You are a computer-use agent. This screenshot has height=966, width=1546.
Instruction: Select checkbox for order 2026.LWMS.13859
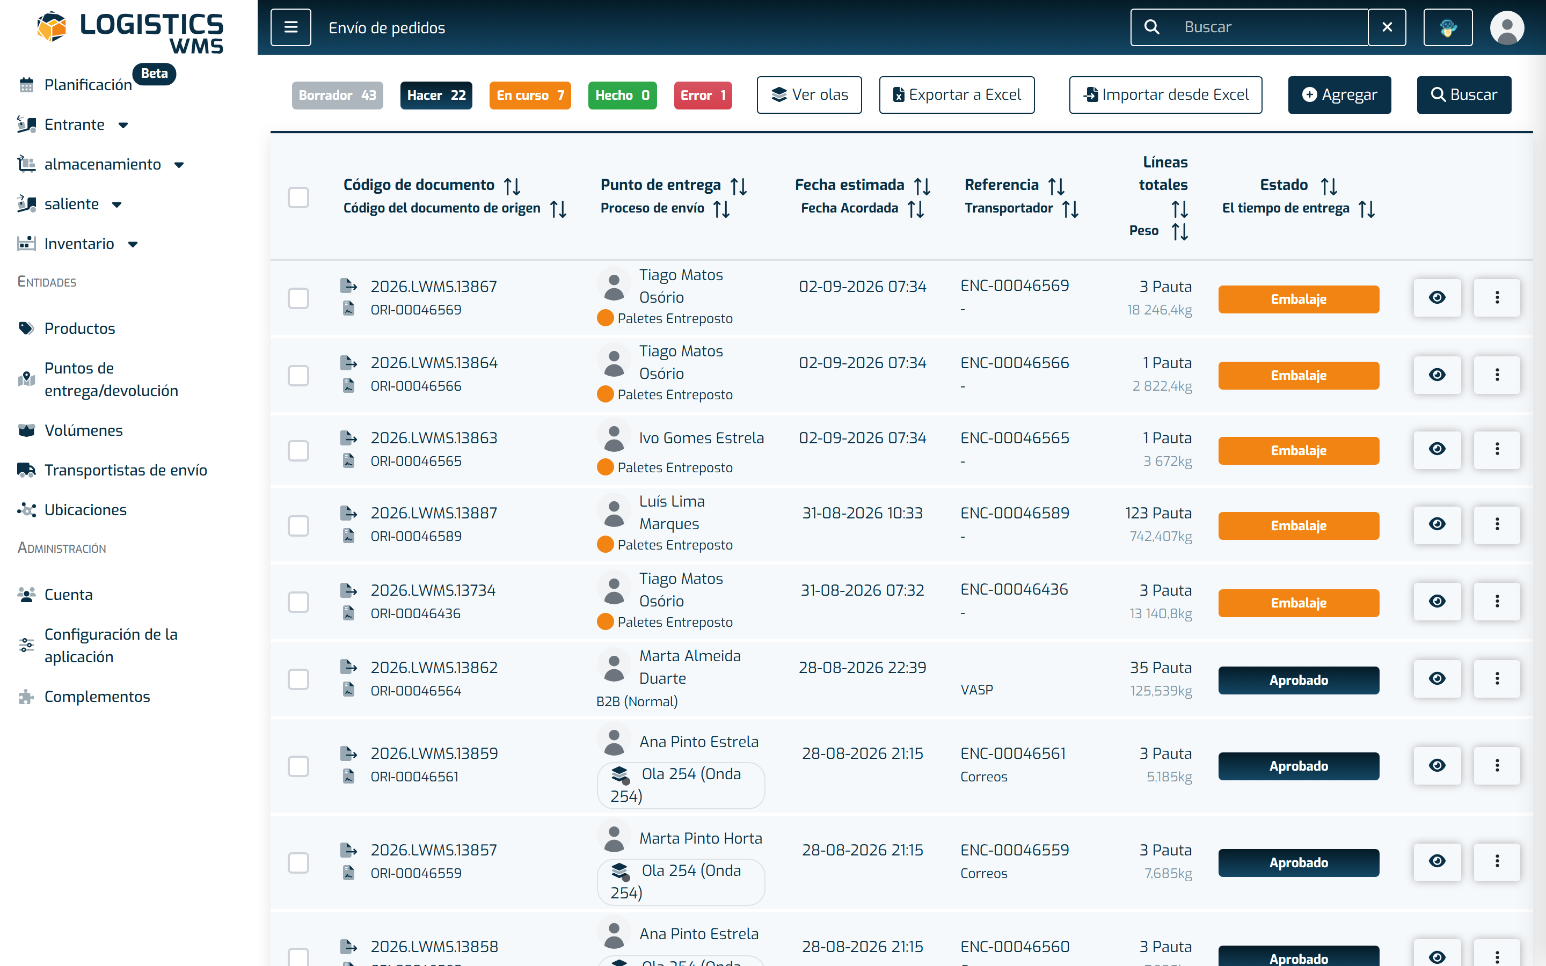click(298, 766)
